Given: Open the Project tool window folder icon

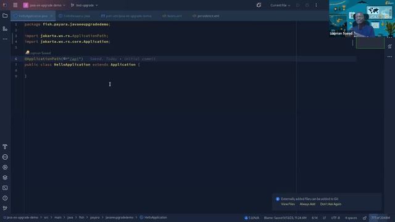Looking at the screenshot, I should tap(5, 16).
